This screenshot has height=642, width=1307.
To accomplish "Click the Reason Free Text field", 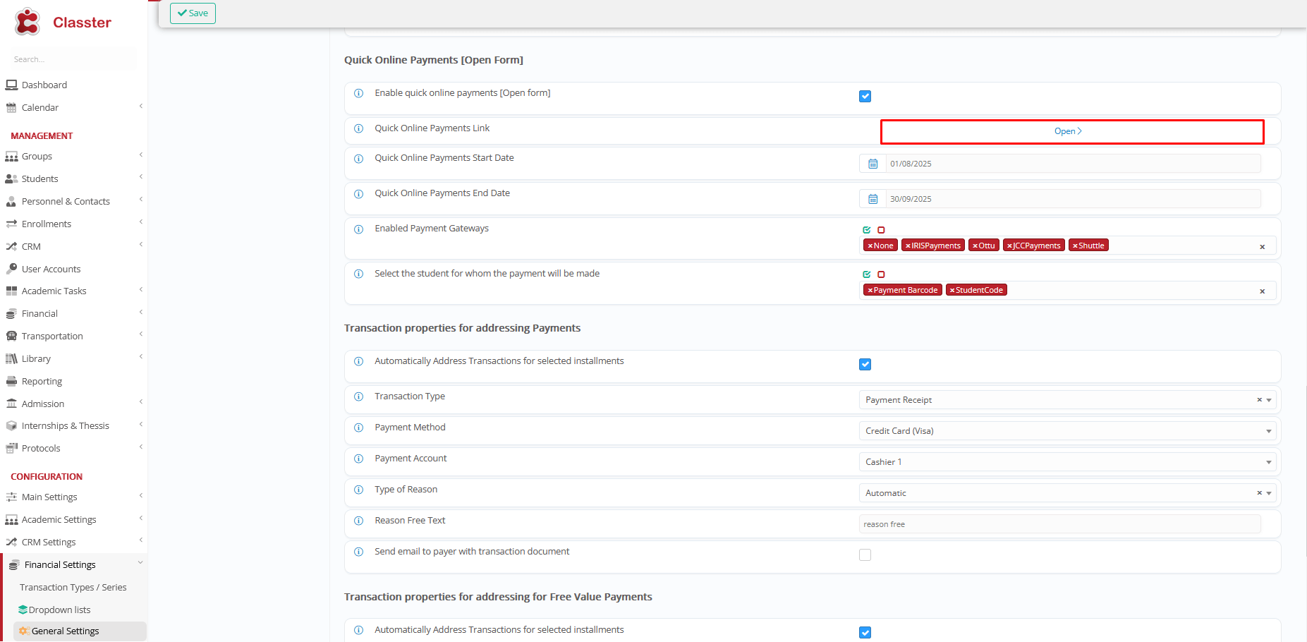I will point(1059,524).
